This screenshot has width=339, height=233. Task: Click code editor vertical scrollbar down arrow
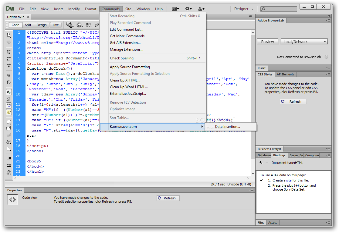pyautogui.click(x=253, y=173)
